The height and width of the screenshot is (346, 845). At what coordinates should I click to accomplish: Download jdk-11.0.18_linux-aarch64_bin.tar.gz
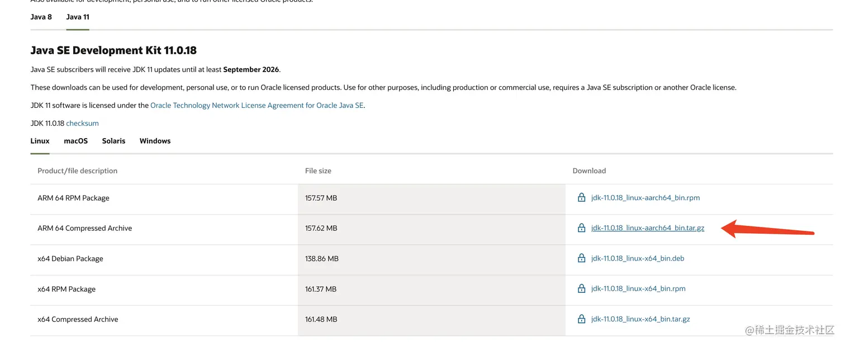(648, 228)
